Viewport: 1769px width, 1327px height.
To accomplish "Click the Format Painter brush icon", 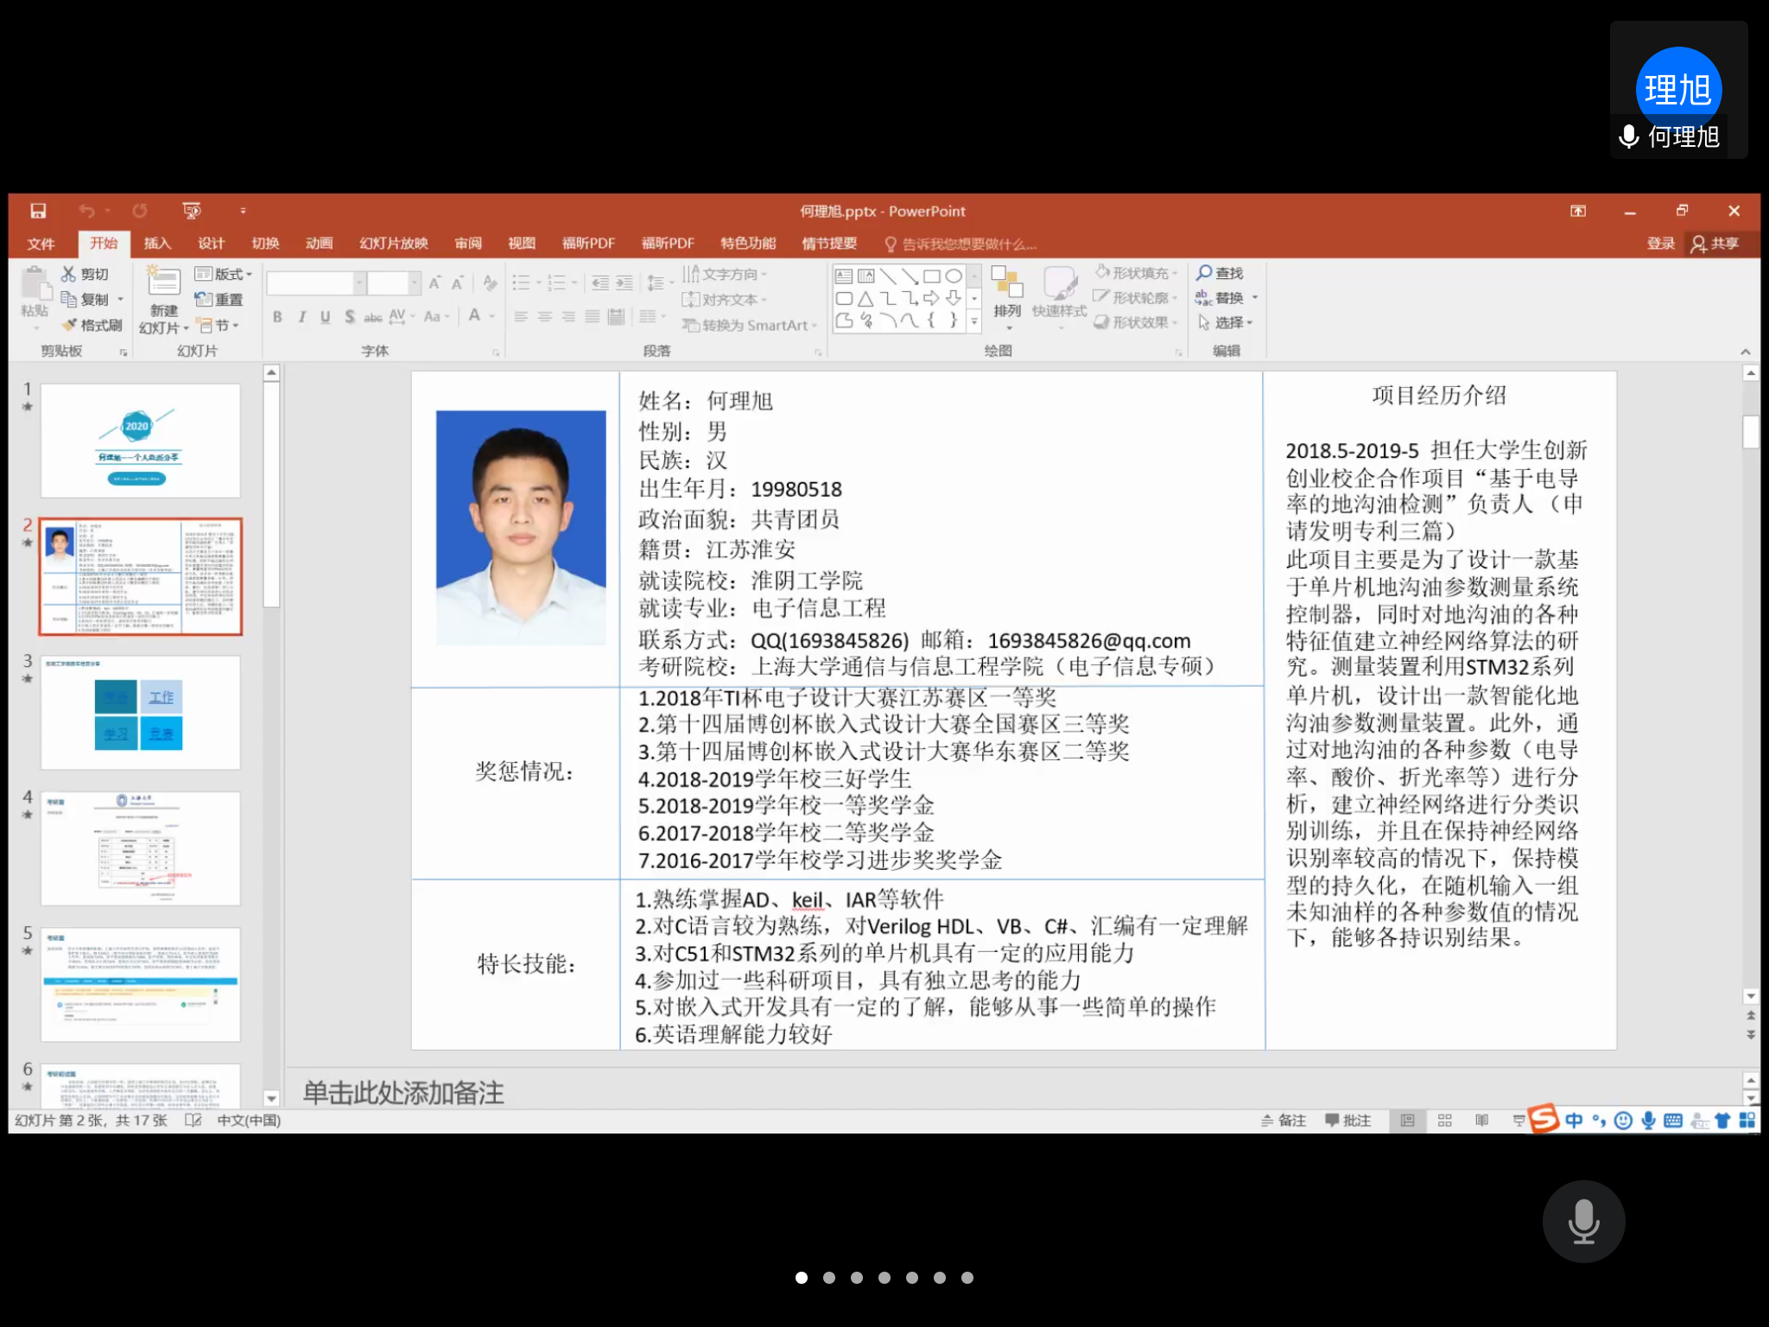I will [70, 325].
